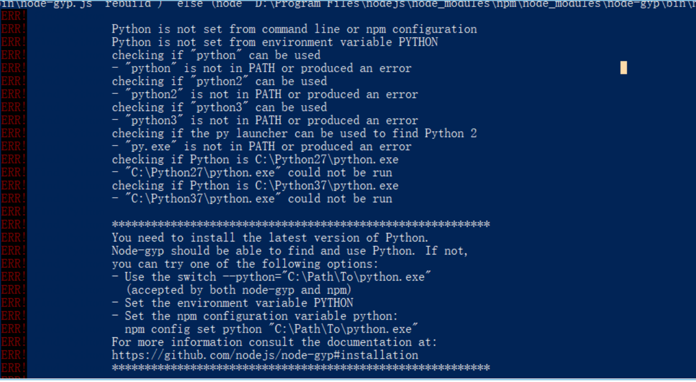Click the C:\Python27\python.exe could not be run line
696x382 pixels.
(x=252, y=173)
